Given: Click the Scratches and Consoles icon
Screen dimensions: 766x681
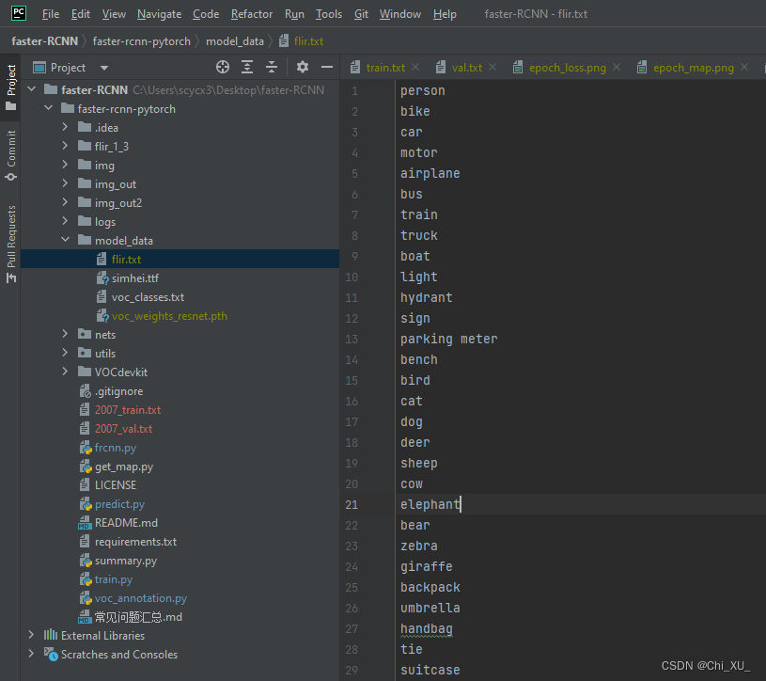Looking at the screenshot, I should (x=51, y=654).
